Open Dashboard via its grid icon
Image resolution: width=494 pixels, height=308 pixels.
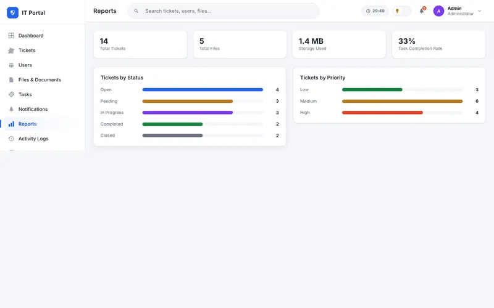(x=11, y=36)
